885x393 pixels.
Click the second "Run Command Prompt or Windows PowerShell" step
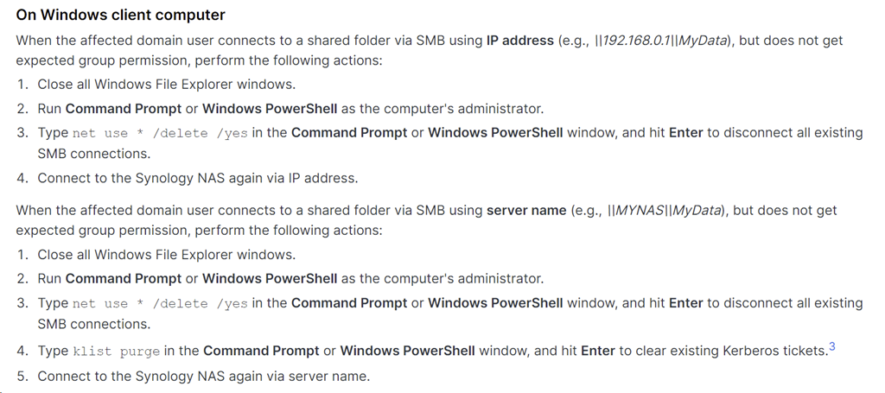[290, 279]
